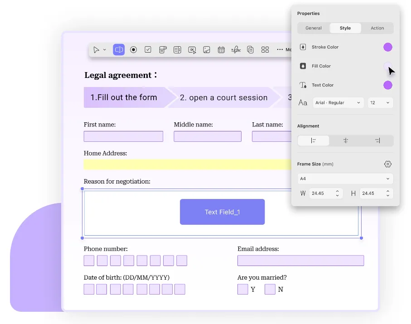Screen dimensions: 411x324
Task: Click the Email address input field
Action: click(300, 261)
